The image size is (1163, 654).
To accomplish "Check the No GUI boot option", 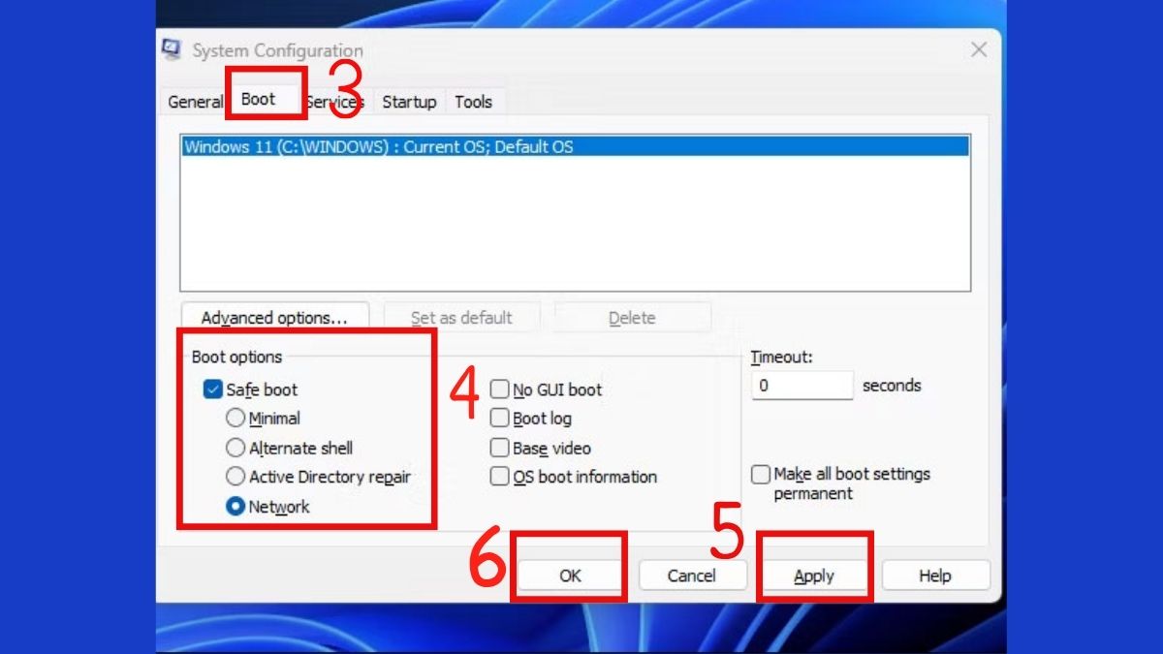I will 500,389.
